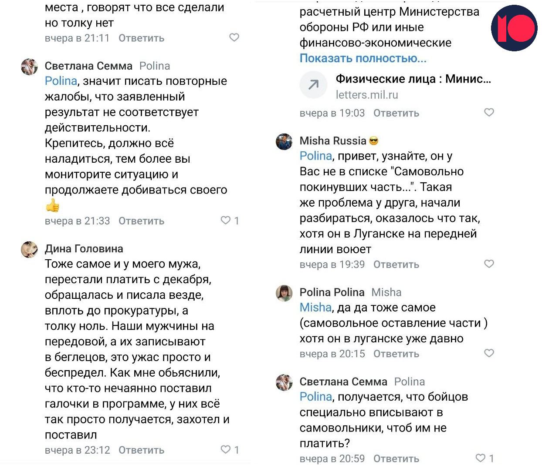542x465 pixels.
Task: Open Polina Polina's profile avatar
Action: tap(284, 293)
